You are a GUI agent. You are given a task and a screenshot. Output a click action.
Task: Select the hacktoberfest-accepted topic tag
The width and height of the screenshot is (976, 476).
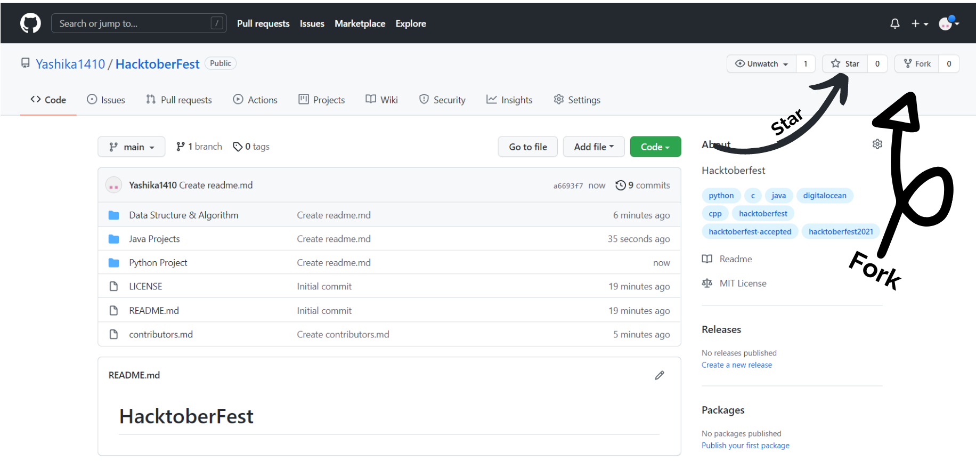click(x=750, y=232)
